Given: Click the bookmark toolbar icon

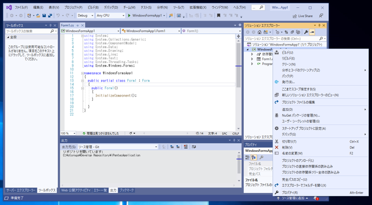Looking at the screenshot, I should tap(219, 15).
